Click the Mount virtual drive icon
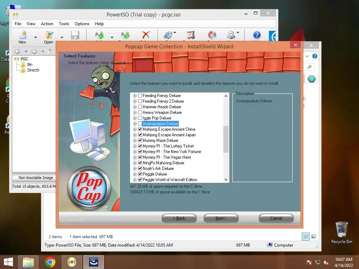Viewport: 359px width, 269px height. pos(231,35)
